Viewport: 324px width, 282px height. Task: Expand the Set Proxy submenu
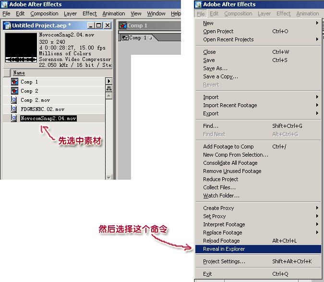[258, 216]
